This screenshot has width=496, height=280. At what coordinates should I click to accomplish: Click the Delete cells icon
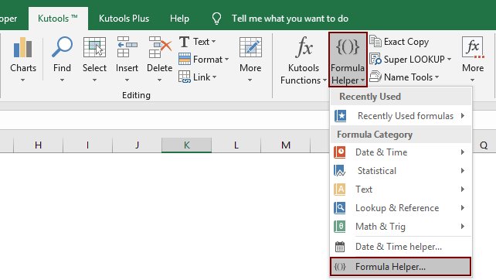(x=160, y=47)
